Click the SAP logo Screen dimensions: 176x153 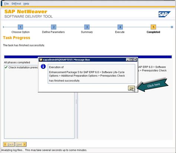164,14
